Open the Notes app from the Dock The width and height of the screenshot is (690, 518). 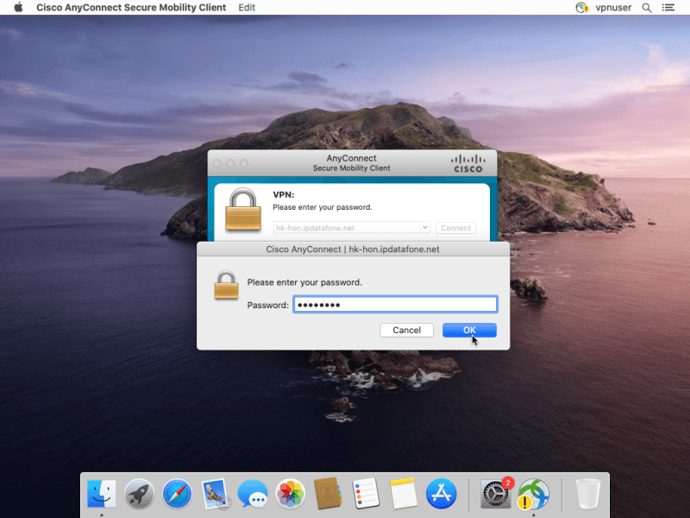403,495
